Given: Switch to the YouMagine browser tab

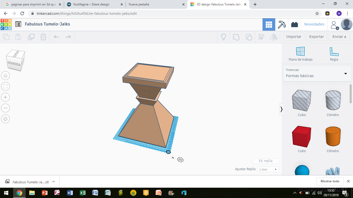Looking at the screenshot, I should point(91,4).
